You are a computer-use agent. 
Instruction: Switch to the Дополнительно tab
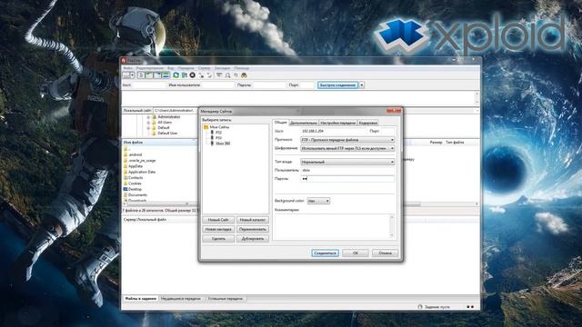pyautogui.click(x=303, y=123)
